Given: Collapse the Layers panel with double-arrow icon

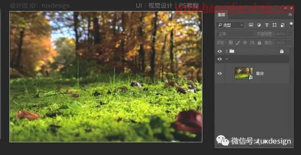Looking at the screenshot, I should coord(286,8).
